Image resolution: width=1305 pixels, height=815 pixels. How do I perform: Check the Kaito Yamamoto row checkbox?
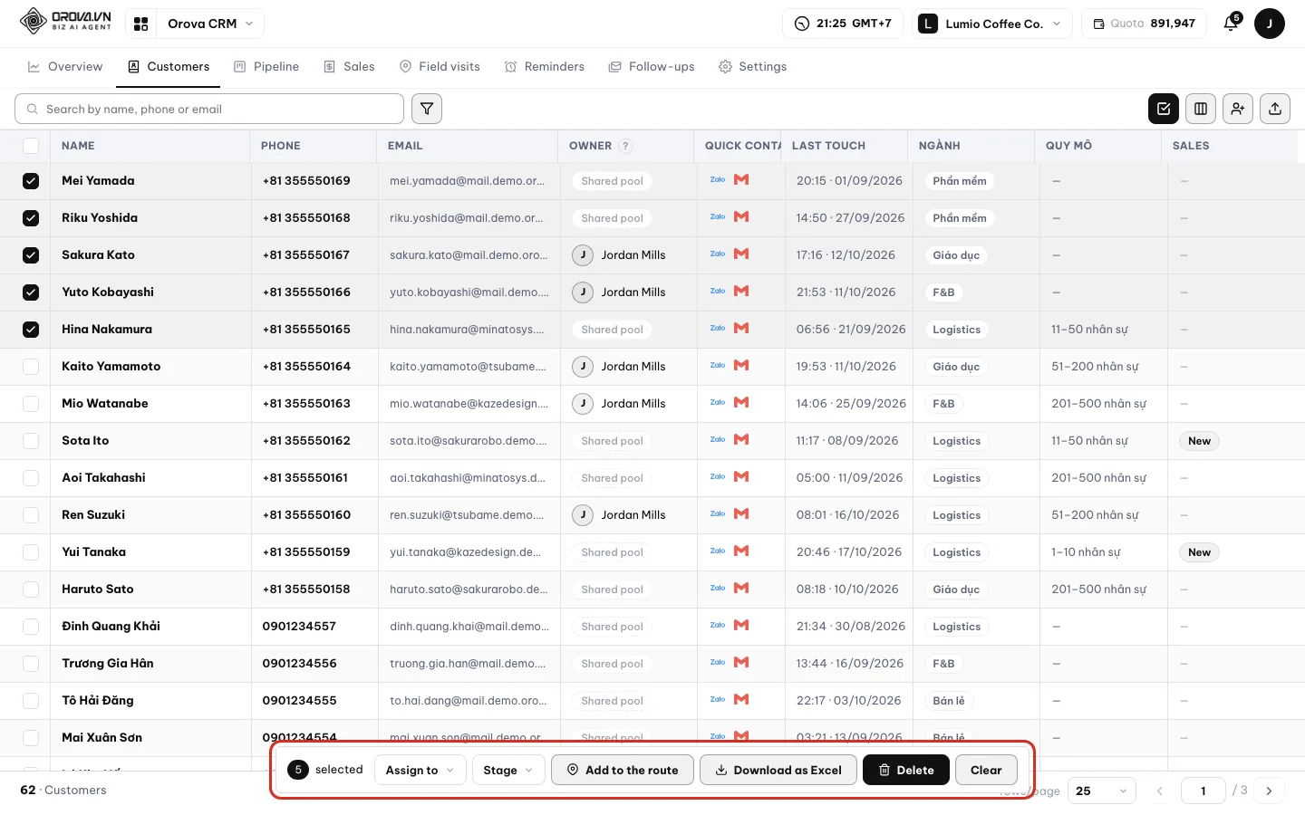click(31, 367)
